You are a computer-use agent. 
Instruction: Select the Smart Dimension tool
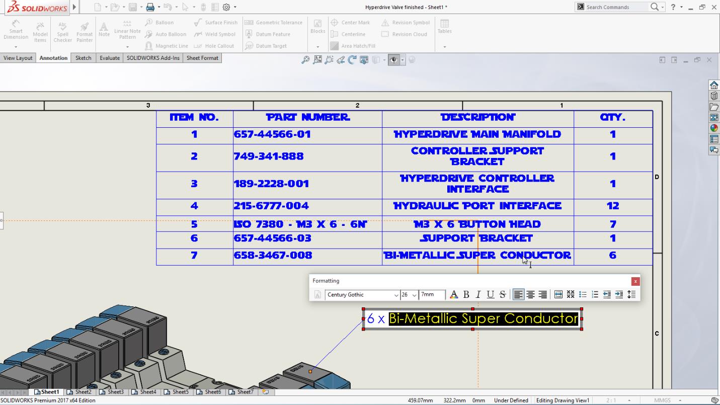pos(16,31)
